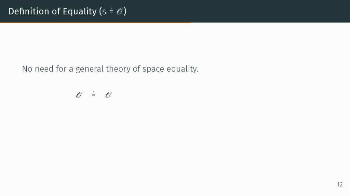Click the closing parenthesis in the title
Image resolution: width=350 pixels, height=196 pixels.
125,12
